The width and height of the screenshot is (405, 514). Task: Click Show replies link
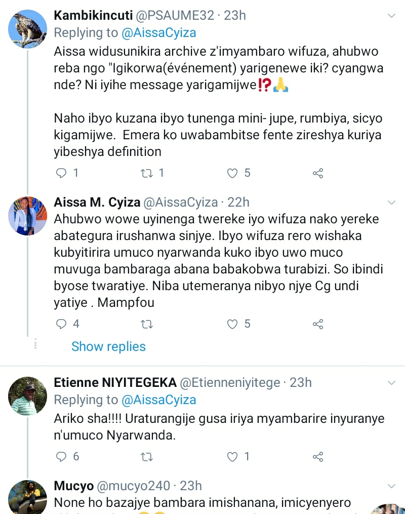[108, 346]
